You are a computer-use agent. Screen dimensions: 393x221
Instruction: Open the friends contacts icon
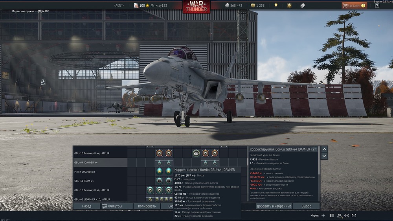click(x=340, y=215)
